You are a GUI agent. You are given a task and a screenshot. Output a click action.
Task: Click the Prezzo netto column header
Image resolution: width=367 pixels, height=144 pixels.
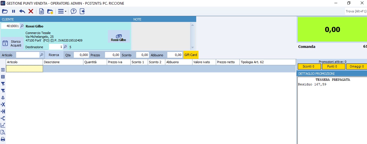pyautogui.click(x=228, y=62)
